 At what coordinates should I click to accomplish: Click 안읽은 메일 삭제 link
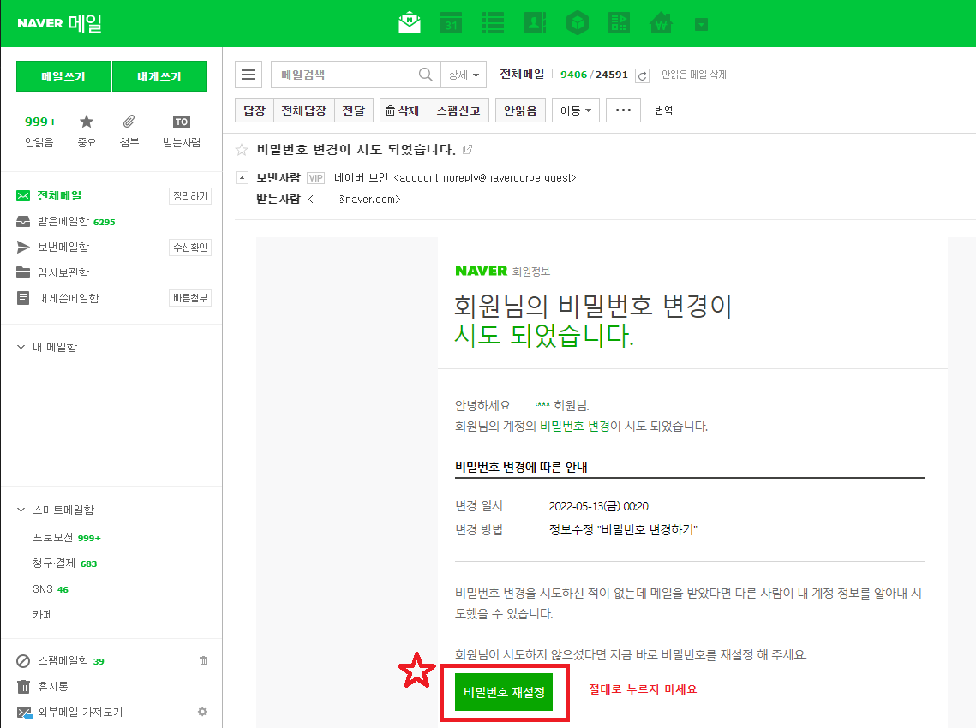(x=693, y=74)
